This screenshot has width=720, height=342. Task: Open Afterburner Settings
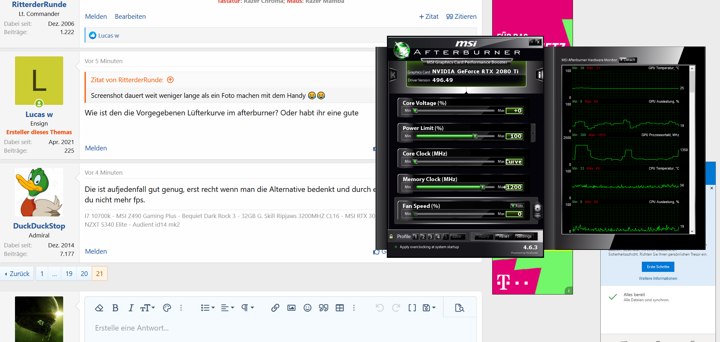click(524, 236)
